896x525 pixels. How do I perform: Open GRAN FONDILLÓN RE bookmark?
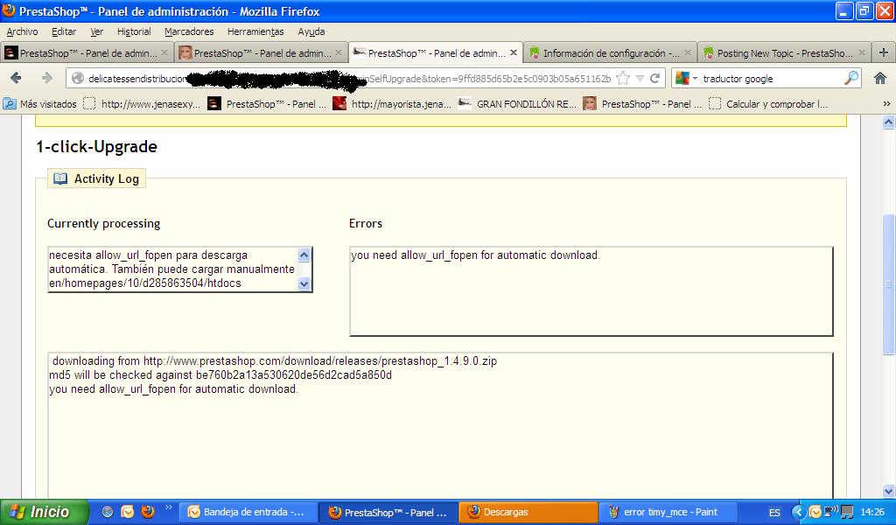pos(518,104)
